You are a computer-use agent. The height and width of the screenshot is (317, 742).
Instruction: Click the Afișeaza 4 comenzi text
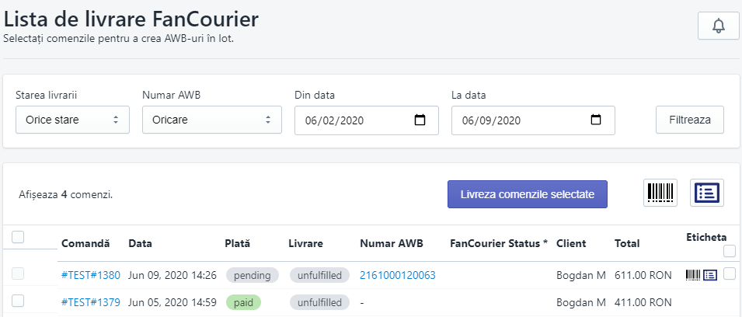click(x=66, y=194)
